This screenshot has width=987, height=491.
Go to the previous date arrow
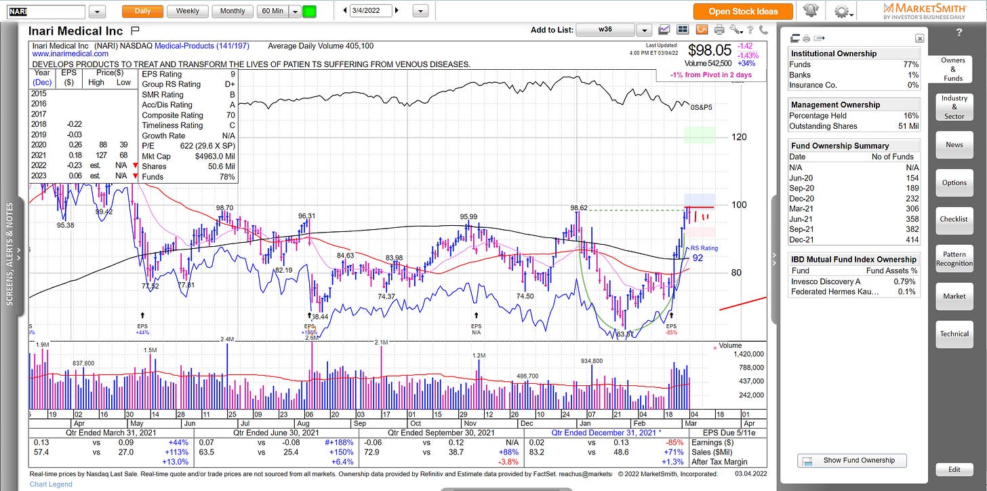pyautogui.click(x=345, y=11)
